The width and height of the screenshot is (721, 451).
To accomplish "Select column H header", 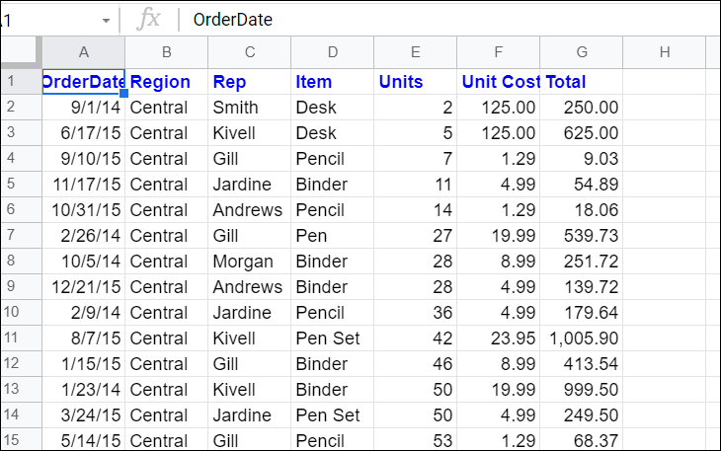I will click(x=665, y=52).
